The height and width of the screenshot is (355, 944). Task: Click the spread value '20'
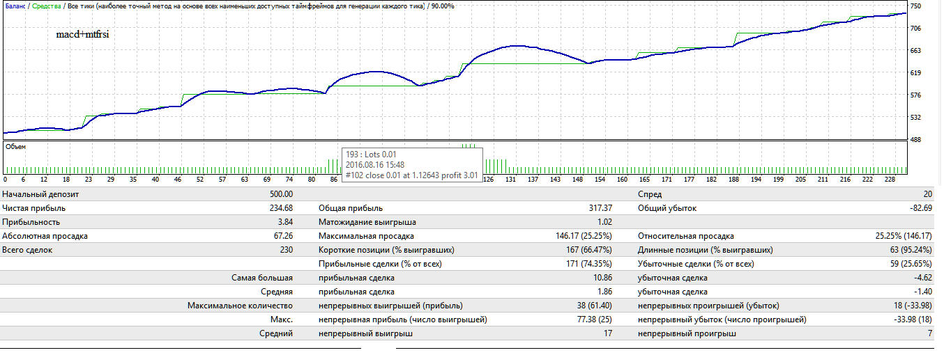(927, 194)
